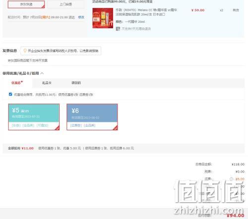Toggle the ¥6 blue freight coupon
The image size is (248, 219).
(92, 117)
